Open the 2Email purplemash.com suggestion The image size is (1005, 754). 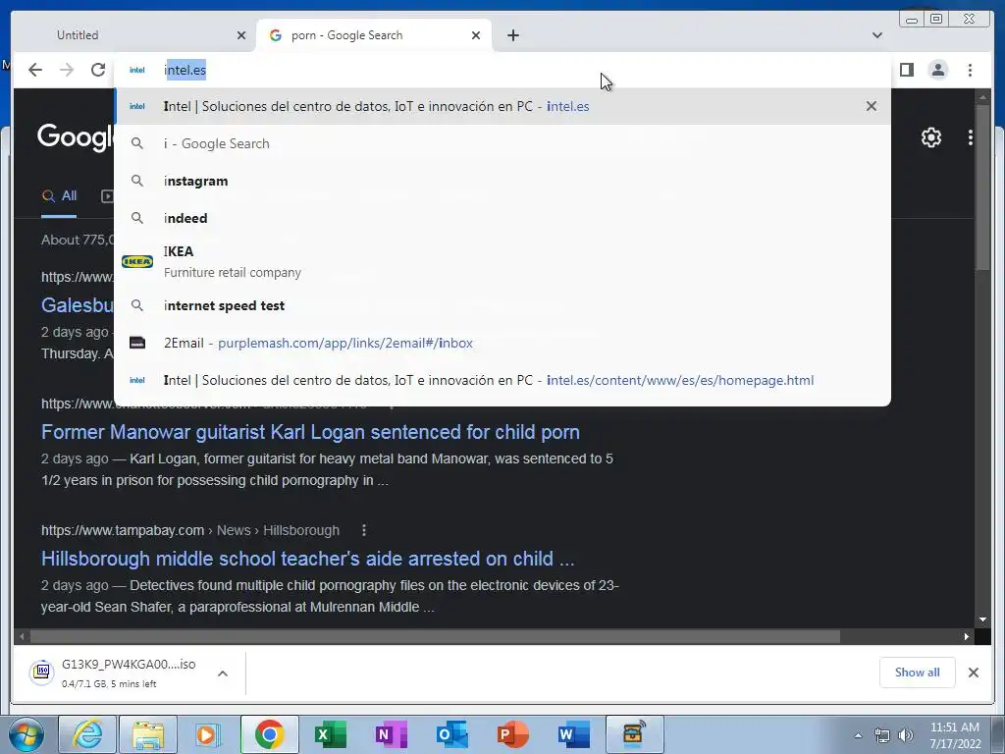(x=502, y=343)
